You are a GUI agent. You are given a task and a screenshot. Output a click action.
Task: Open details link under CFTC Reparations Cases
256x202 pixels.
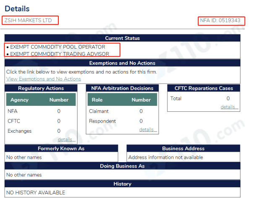pyautogui.click(x=230, y=107)
